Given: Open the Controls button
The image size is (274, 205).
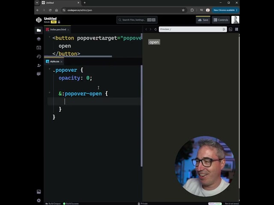Looking at the screenshot, I should pyautogui.click(x=221, y=20).
